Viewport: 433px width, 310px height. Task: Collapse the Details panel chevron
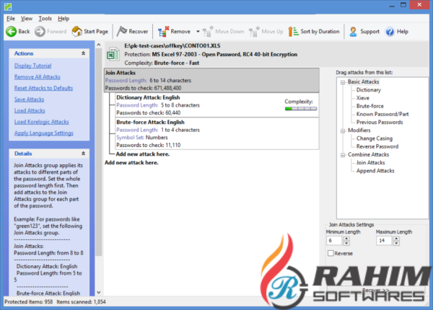click(83, 154)
